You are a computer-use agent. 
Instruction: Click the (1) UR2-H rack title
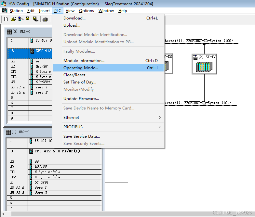coord(20,132)
